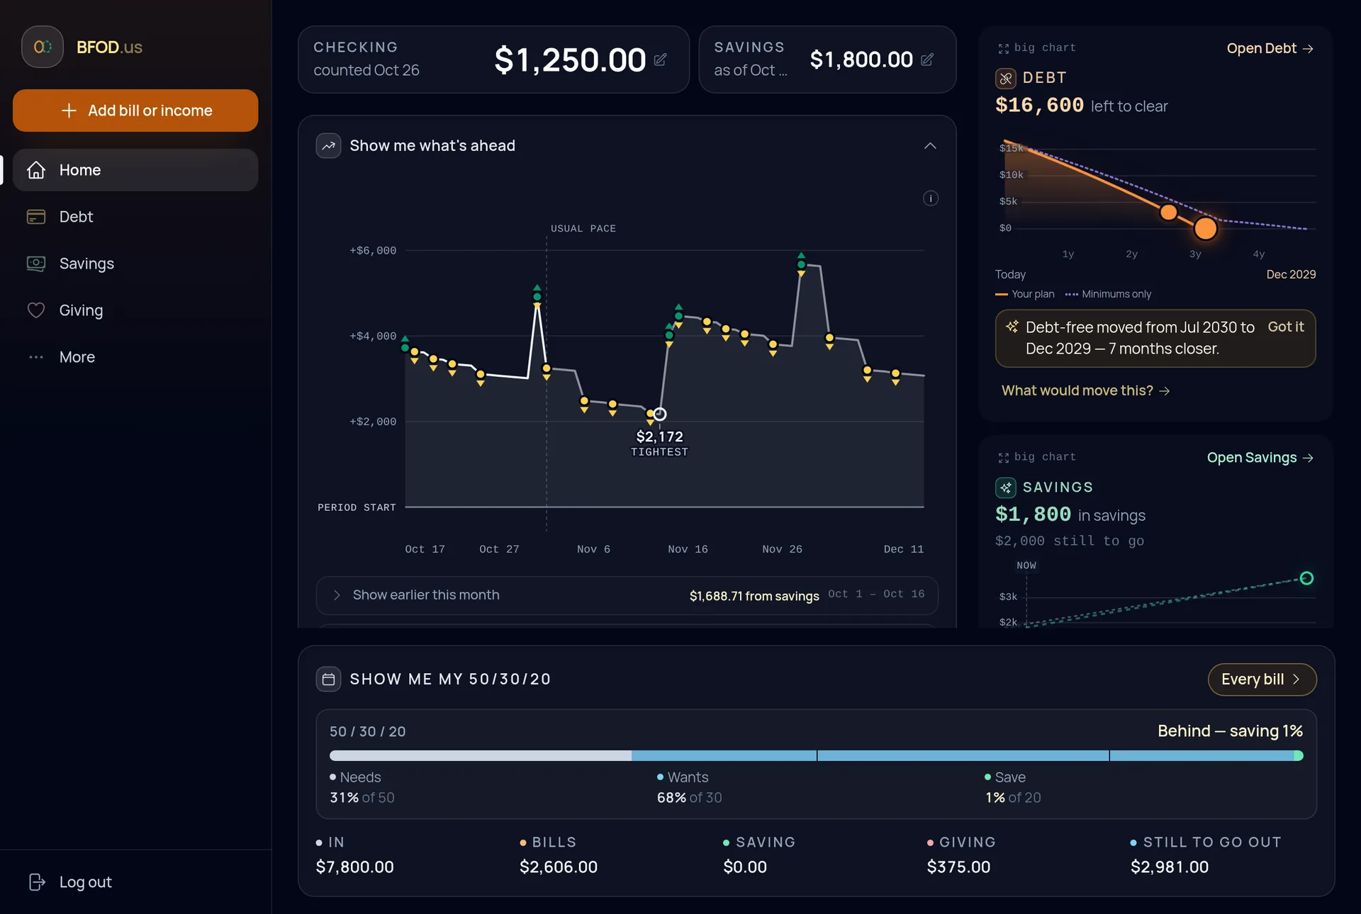
Task: Edit the savings balance pencil icon
Action: point(927,60)
